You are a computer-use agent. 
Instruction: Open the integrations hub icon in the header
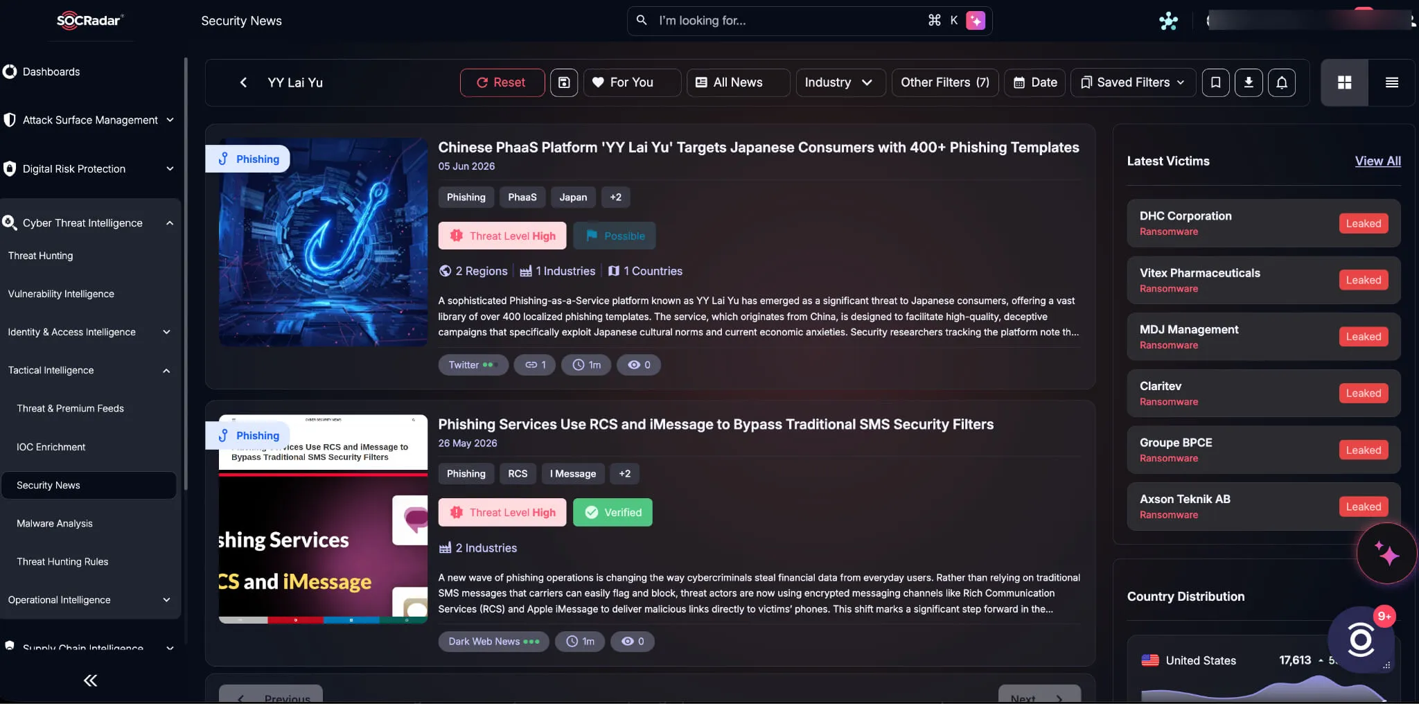tap(1168, 21)
